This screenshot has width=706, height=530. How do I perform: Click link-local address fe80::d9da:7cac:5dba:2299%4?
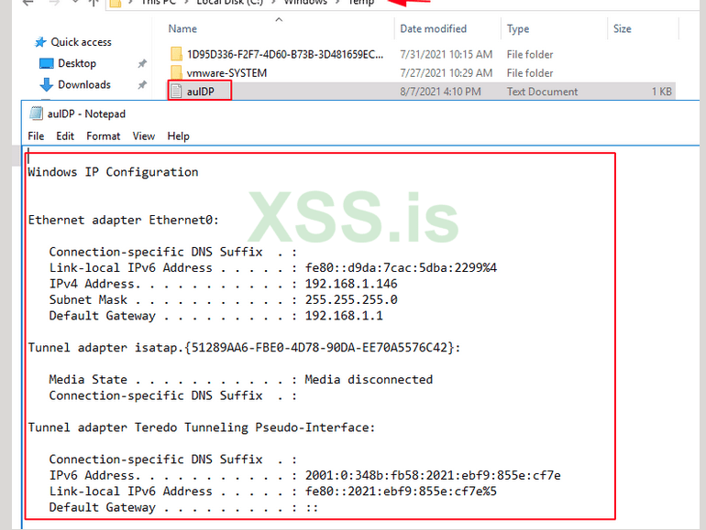pos(401,268)
